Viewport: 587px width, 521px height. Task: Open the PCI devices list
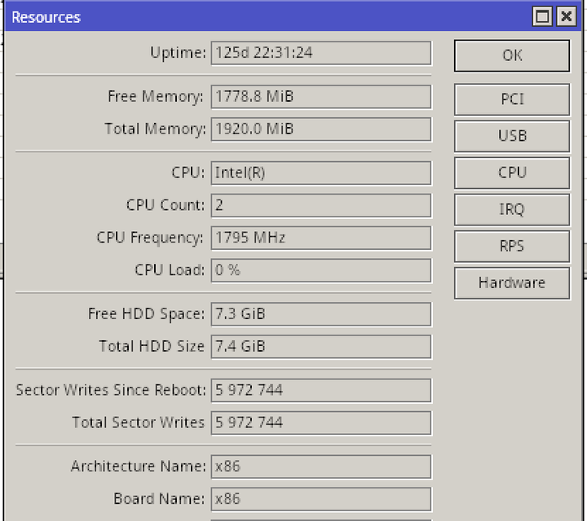512,99
